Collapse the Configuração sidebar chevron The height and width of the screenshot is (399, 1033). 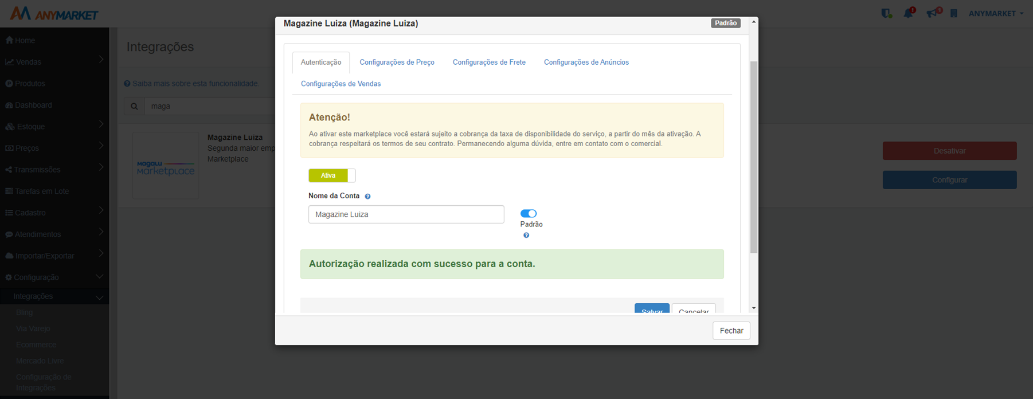(100, 277)
